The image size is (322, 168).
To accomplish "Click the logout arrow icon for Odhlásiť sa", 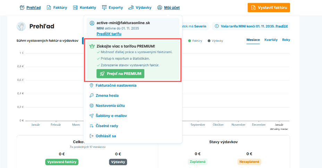I will (91, 136).
